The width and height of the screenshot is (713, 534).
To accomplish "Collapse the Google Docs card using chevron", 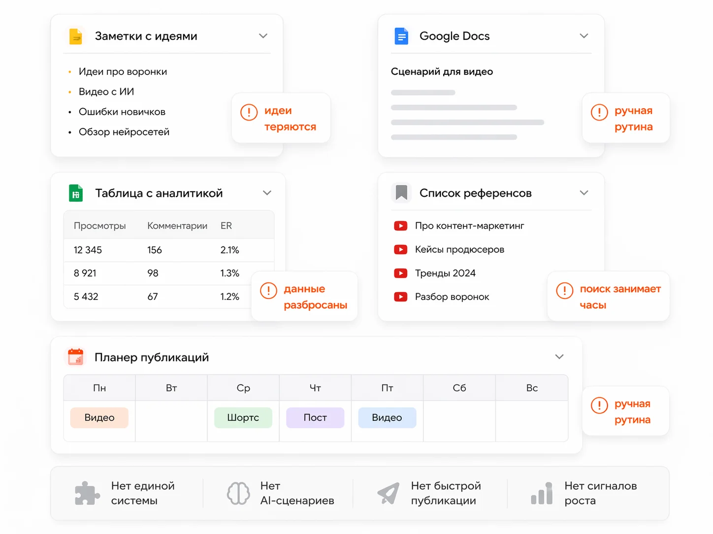I will tap(584, 36).
